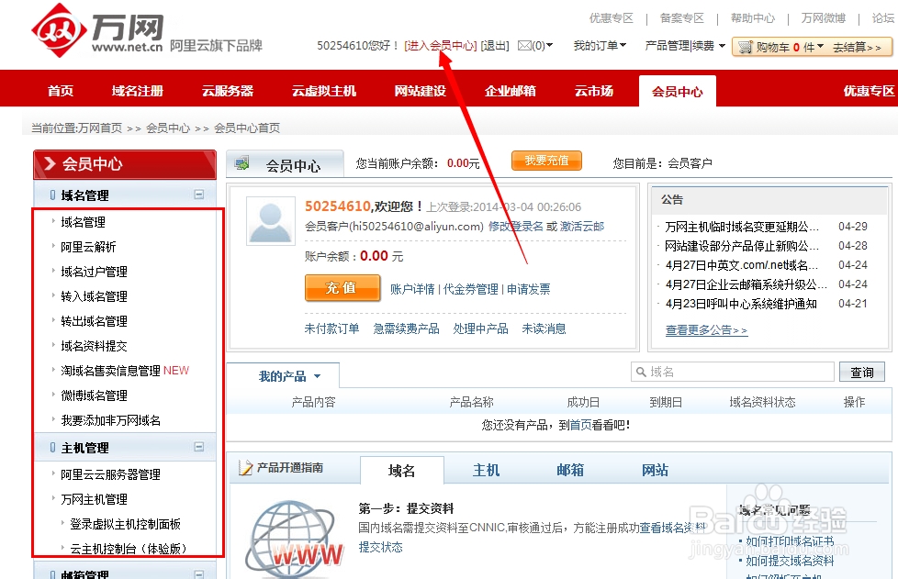898x579 pixels.
Task: Collapse the 邮箱管理 section
Action: pos(198,573)
